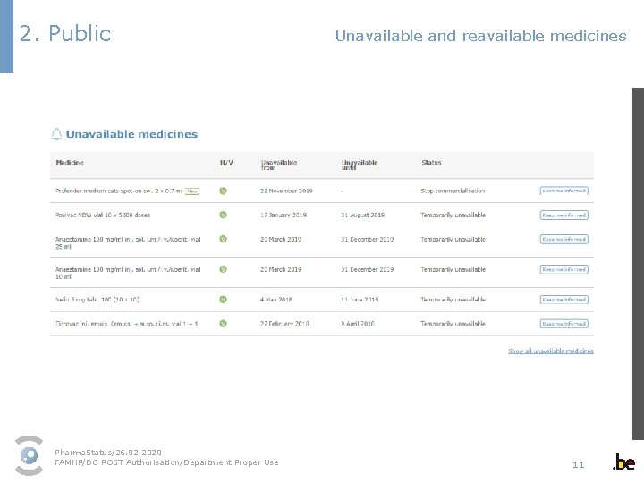Click 31 December 2019 in Anaestamine 25 ml row

tap(368, 239)
